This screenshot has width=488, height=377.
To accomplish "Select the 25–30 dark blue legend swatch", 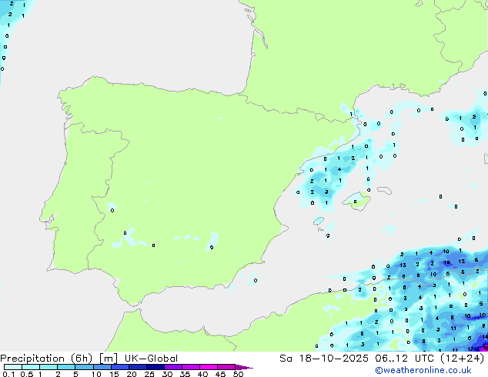I will tap(155, 367).
